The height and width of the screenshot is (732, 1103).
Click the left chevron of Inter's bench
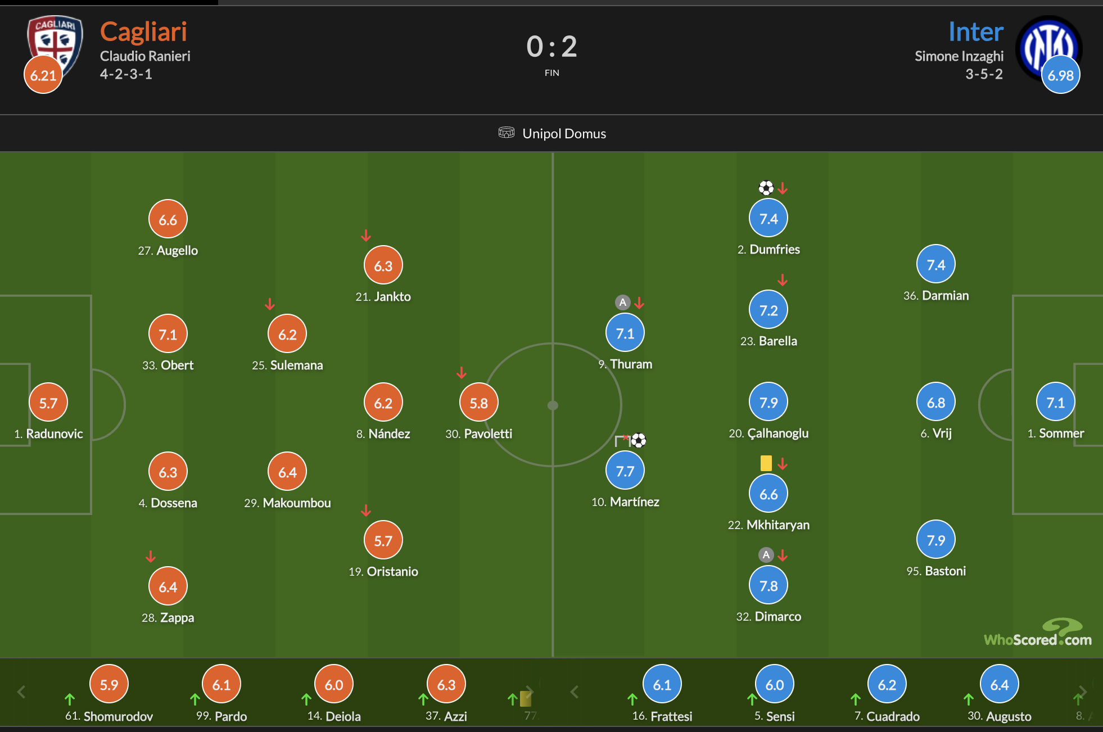tap(574, 692)
